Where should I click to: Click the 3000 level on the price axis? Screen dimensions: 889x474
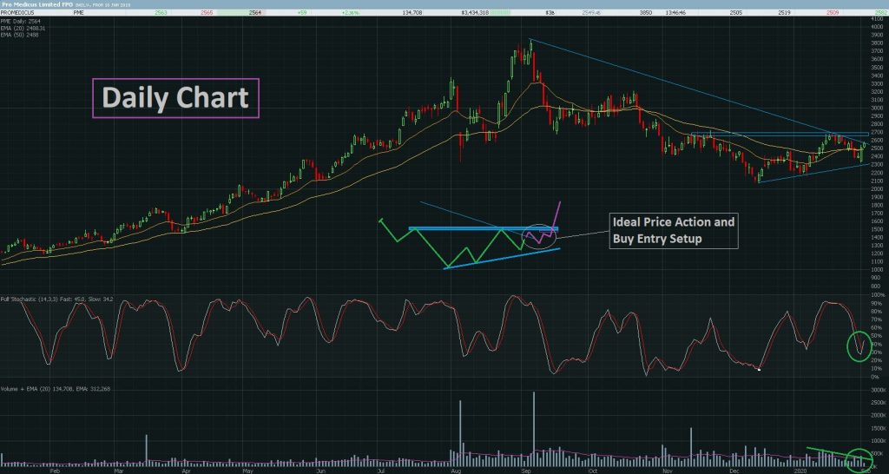point(877,108)
